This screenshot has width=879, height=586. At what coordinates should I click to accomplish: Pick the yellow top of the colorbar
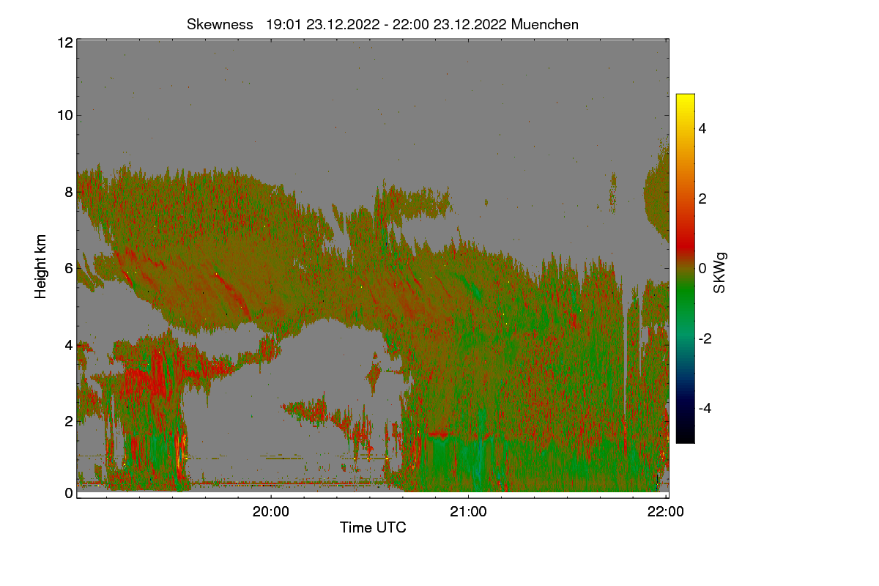685,101
